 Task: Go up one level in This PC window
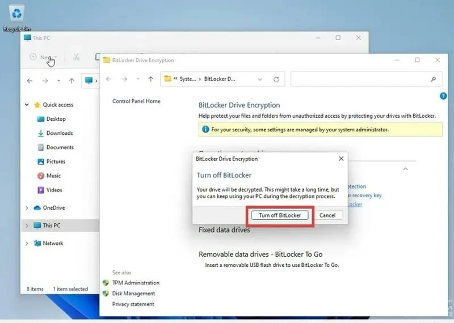click(x=72, y=80)
